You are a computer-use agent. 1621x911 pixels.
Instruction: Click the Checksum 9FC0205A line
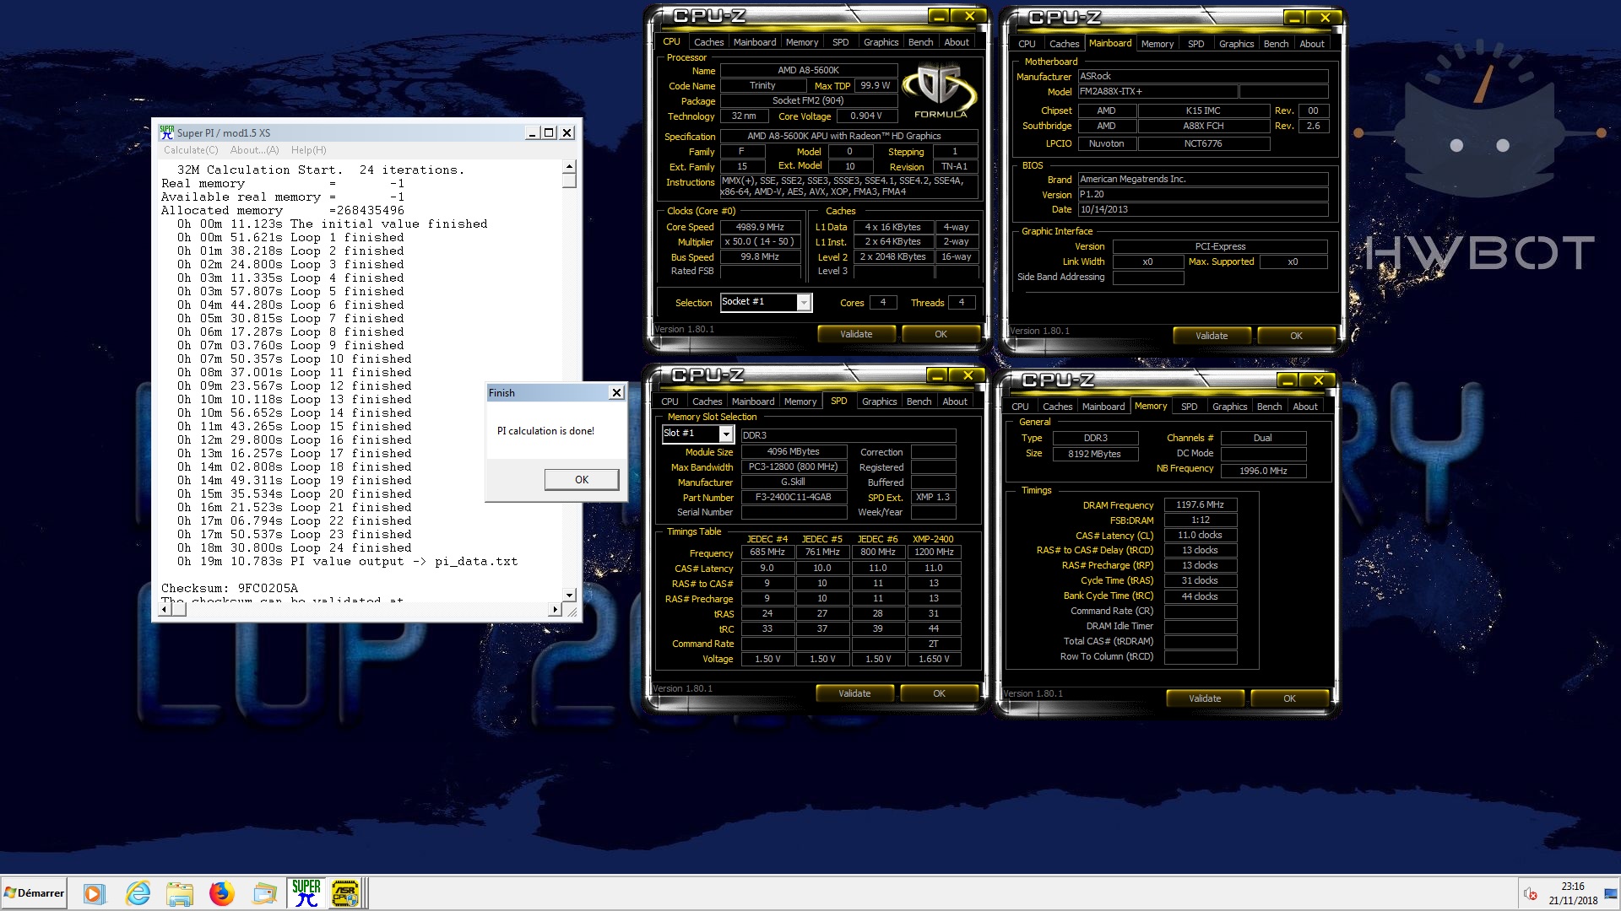coord(230,588)
